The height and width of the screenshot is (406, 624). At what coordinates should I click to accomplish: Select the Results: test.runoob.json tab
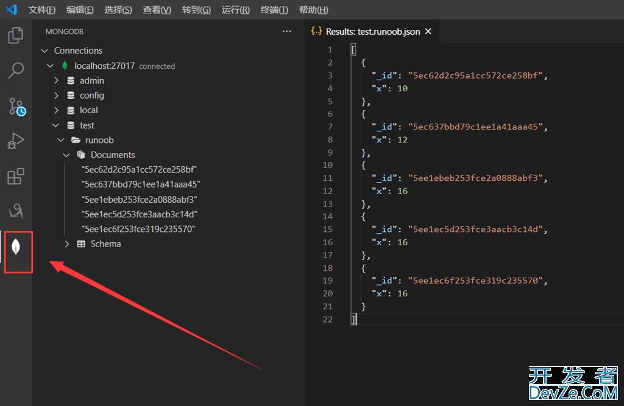coord(373,32)
